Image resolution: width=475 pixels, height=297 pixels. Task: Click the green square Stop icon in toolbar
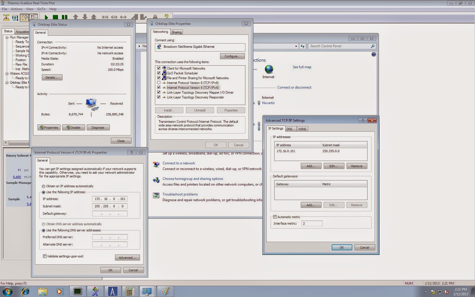56,17
